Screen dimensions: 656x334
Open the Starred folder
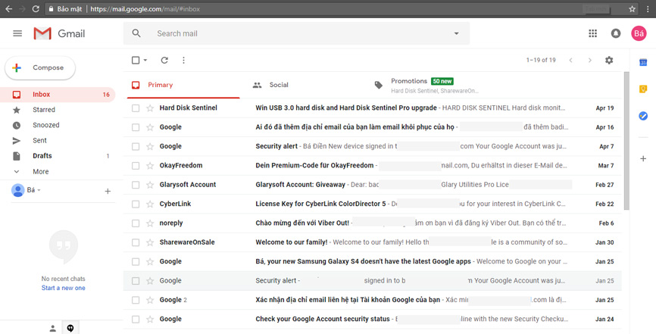(58, 110)
